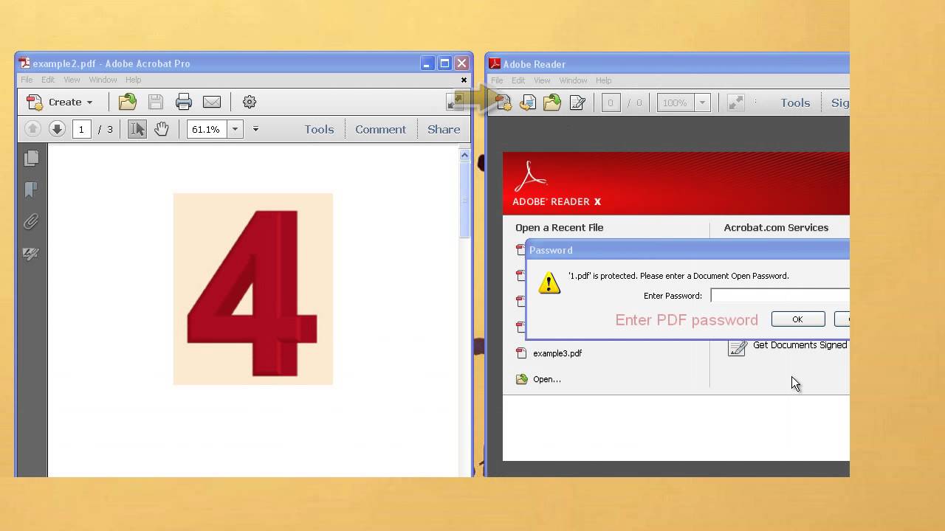Click the Email envelope icon in Acrobat Pro
The image size is (945, 531).
click(x=212, y=102)
